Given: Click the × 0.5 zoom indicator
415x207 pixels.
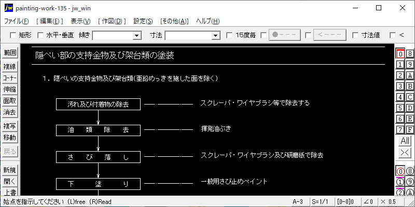Looking at the screenshot, I should click(391, 202).
